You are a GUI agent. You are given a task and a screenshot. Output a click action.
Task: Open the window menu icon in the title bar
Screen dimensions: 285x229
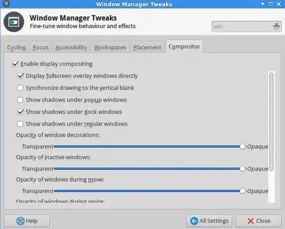coord(6,4)
